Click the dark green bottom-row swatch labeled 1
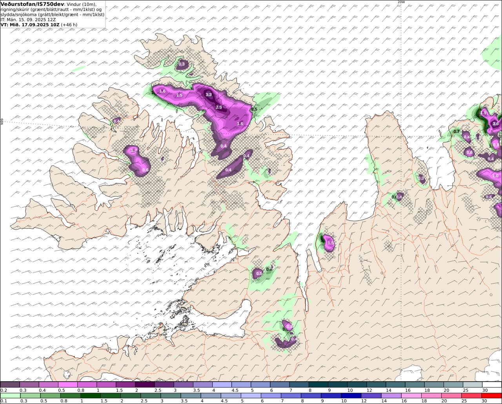The width and height of the screenshot is (502, 404). (x=91, y=395)
